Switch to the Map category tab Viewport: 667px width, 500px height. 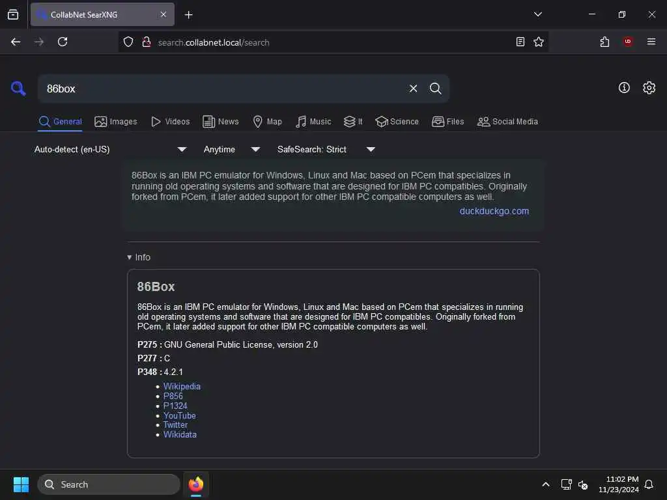267,122
